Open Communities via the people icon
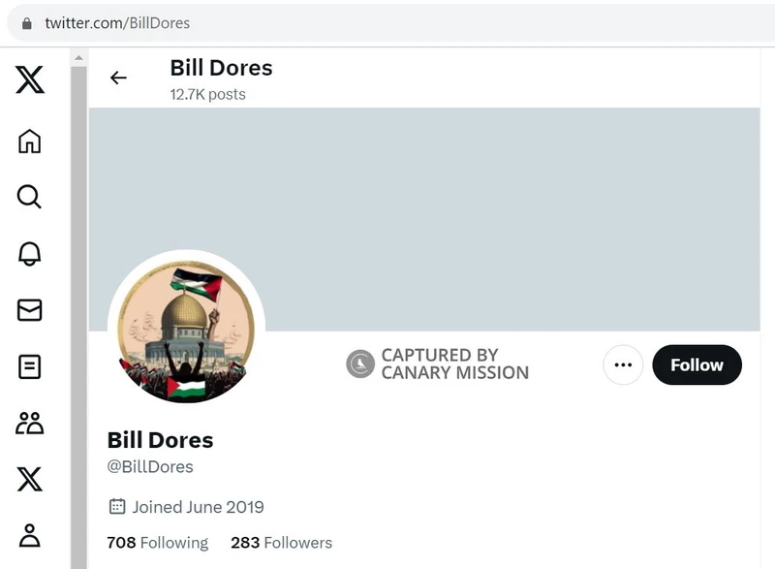 (29, 424)
